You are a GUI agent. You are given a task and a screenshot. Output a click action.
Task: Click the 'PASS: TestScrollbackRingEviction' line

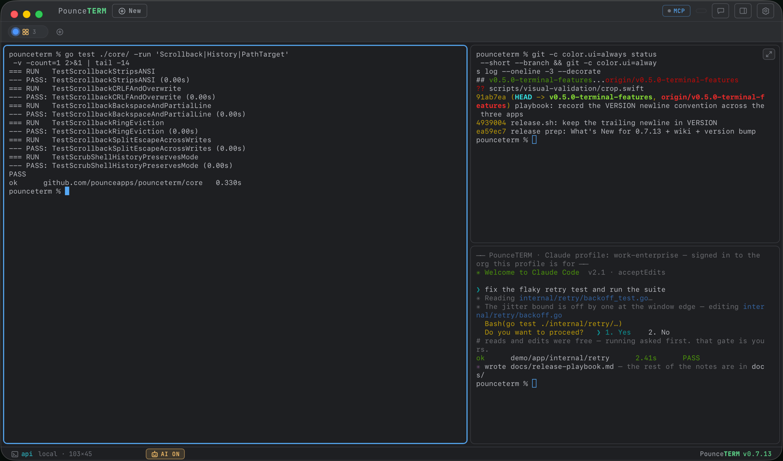[x=103, y=132]
